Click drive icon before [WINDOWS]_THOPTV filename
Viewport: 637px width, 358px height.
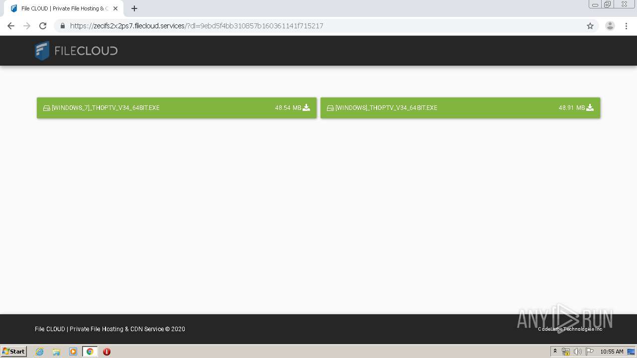330,108
